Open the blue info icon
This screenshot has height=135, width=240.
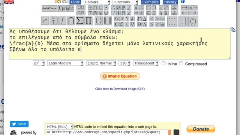183,1
